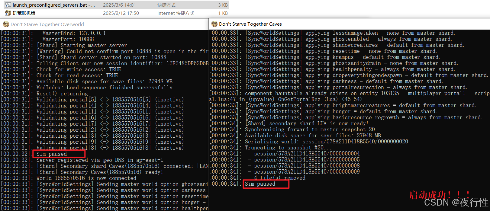Click the applying portalresurection = always line
Viewport: 490px width, 211px height.
coord(338,87)
